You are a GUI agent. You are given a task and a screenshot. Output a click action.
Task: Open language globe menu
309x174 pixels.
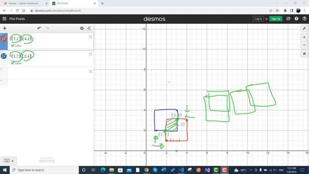(305, 19)
